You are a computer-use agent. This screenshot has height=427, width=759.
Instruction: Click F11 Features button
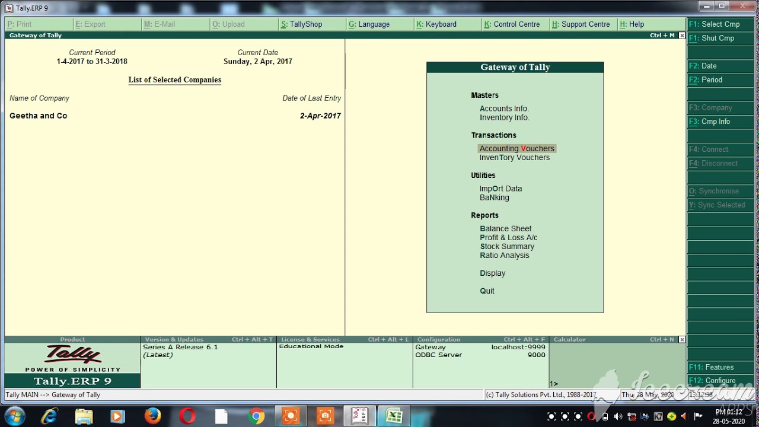pos(720,367)
